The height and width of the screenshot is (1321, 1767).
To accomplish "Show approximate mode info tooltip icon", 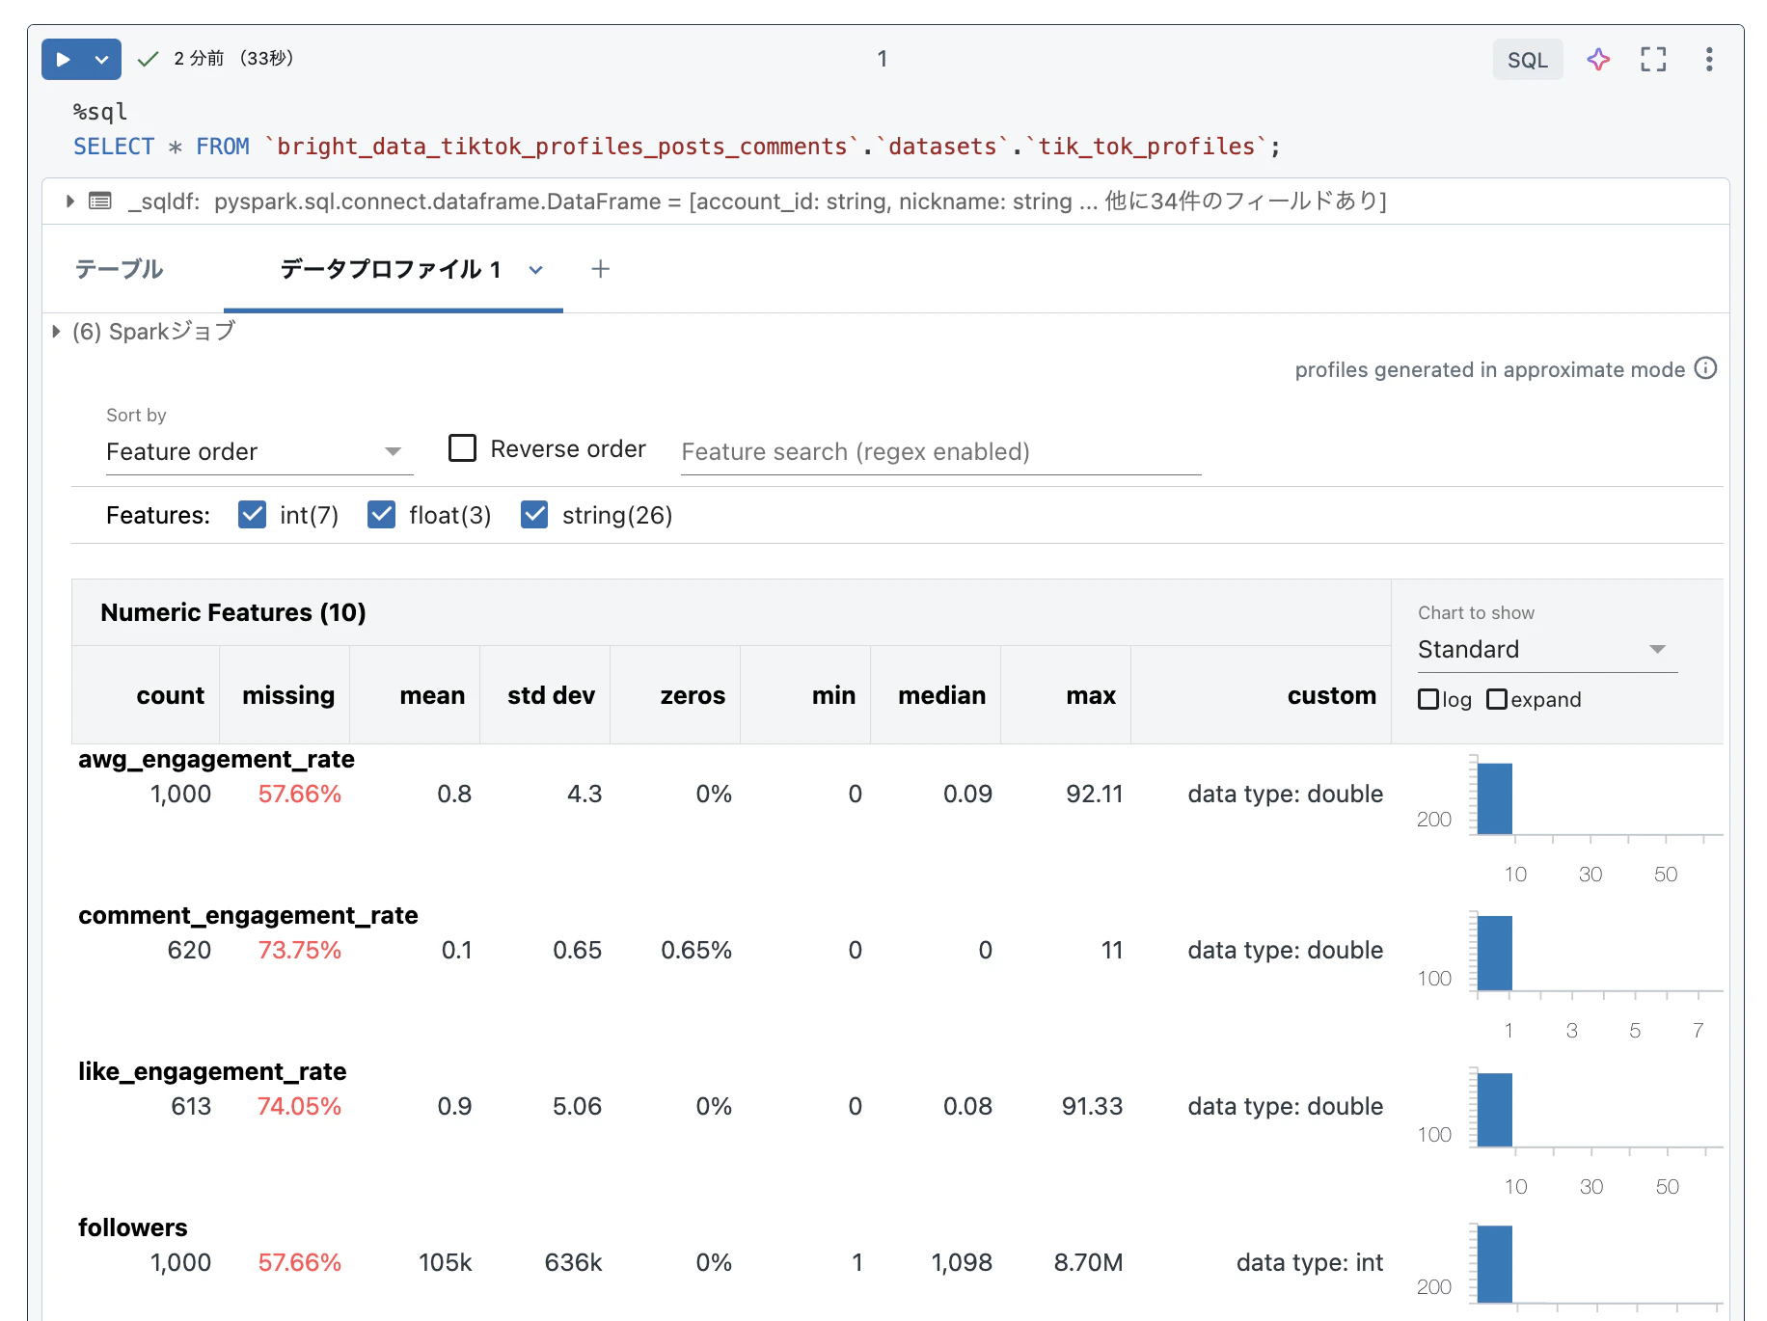I will 1705,368.
